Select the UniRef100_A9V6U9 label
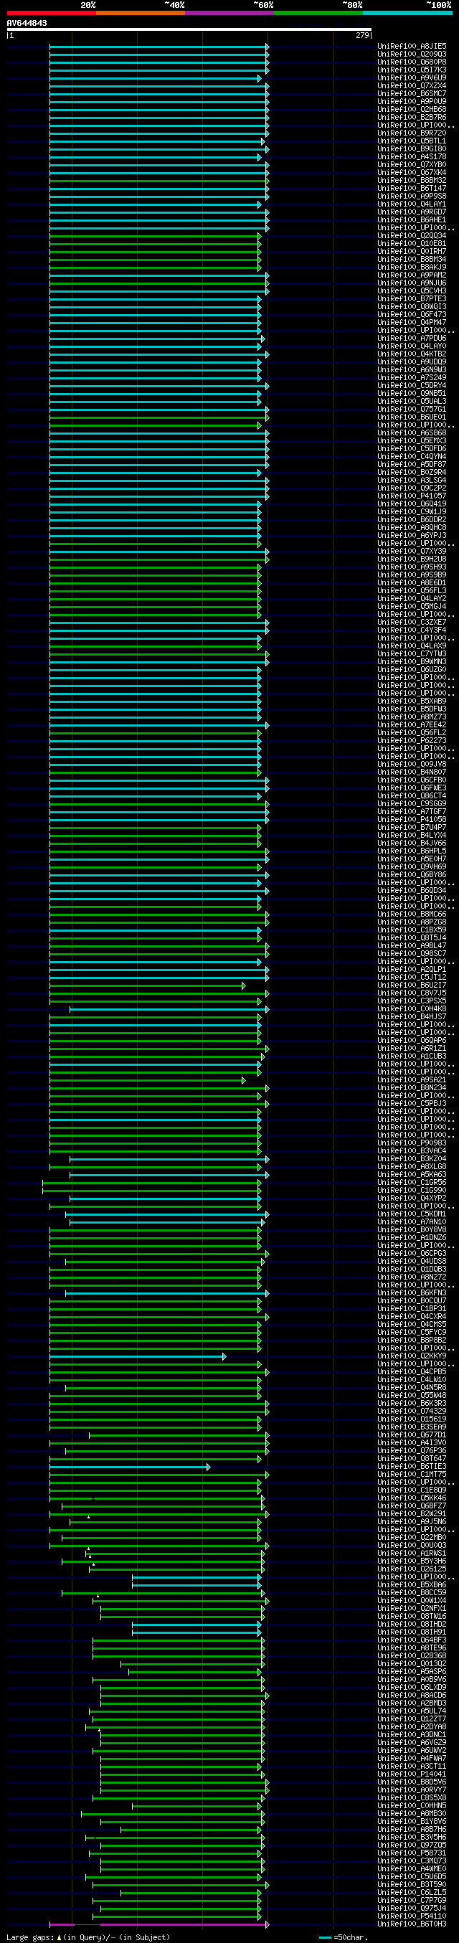459x1943 pixels. coord(412,78)
